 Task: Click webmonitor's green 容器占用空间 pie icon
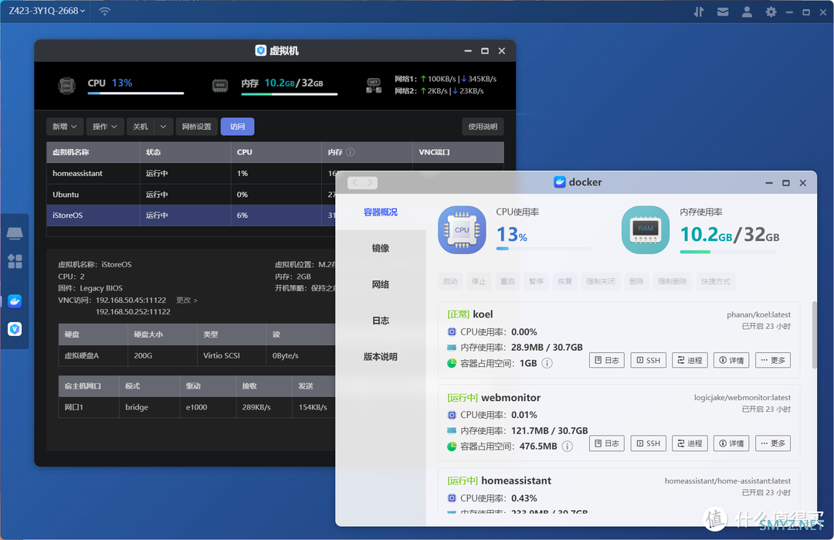[x=452, y=447]
